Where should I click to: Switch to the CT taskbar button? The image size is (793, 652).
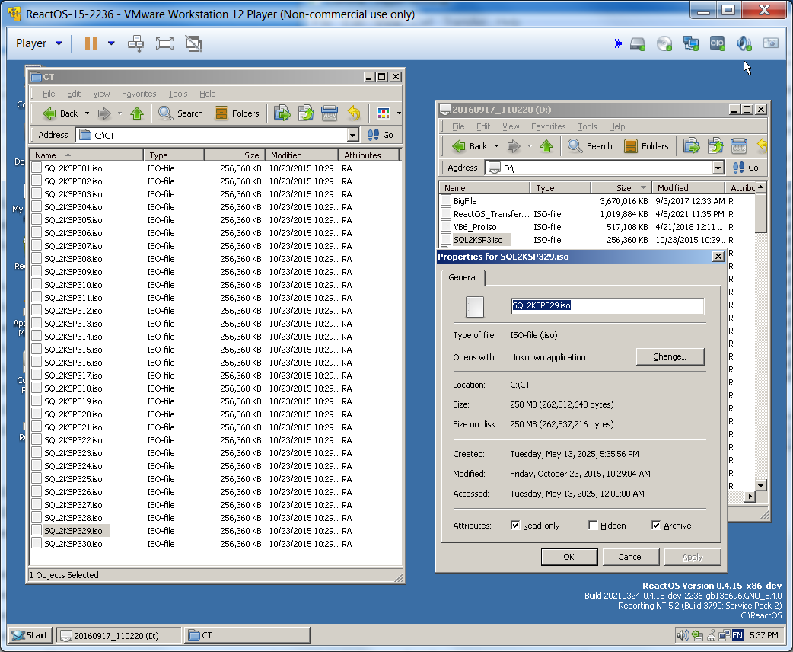point(247,635)
